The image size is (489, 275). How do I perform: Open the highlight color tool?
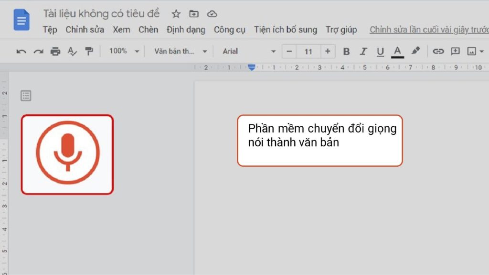(415, 51)
